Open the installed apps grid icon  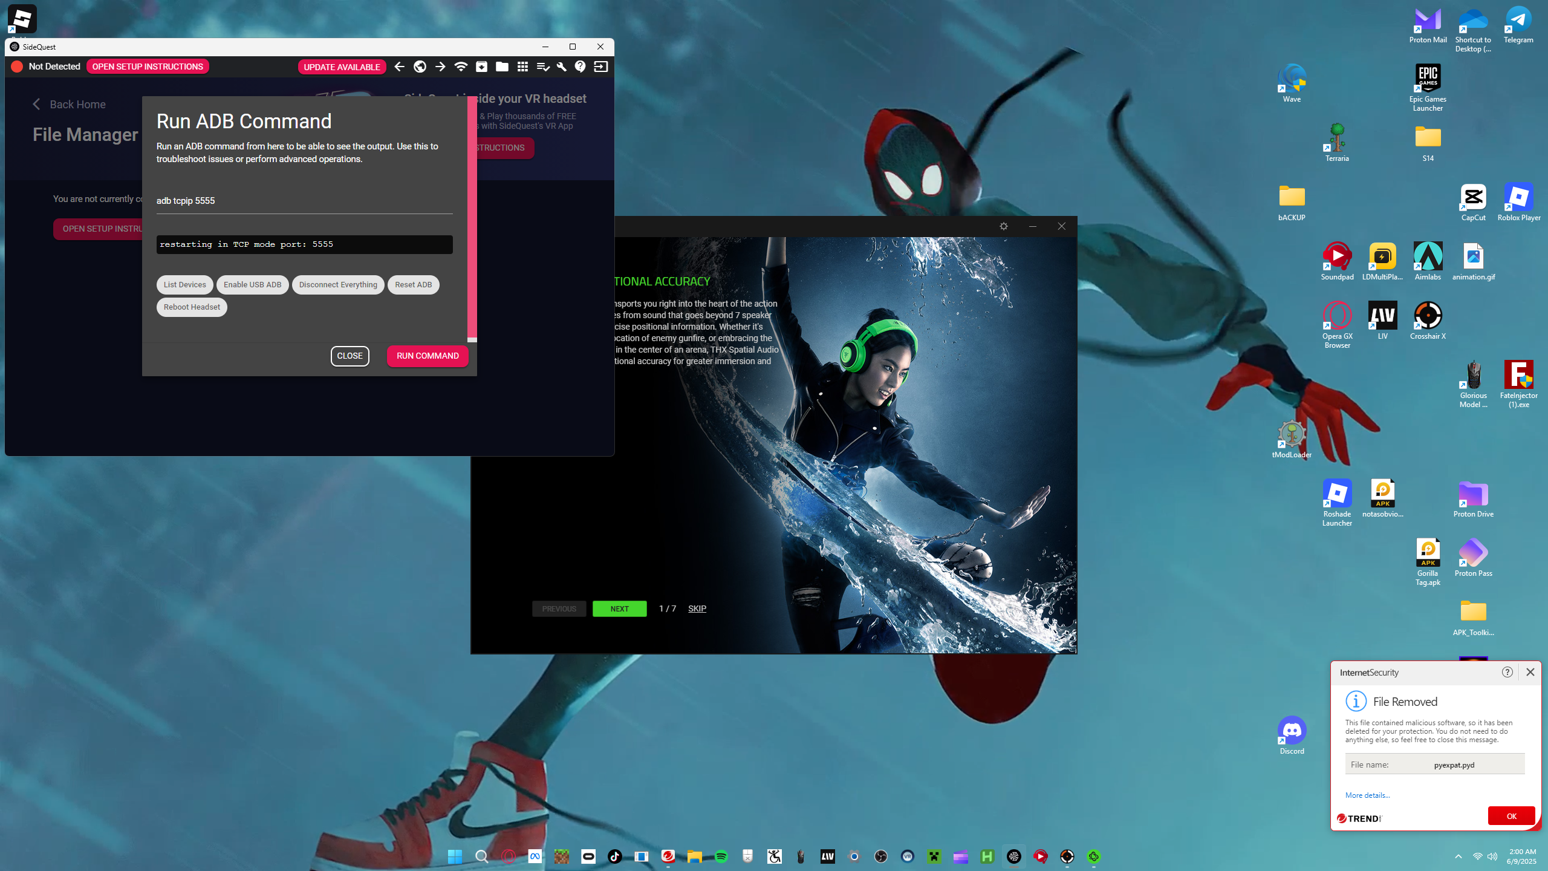(x=522, y=67)
